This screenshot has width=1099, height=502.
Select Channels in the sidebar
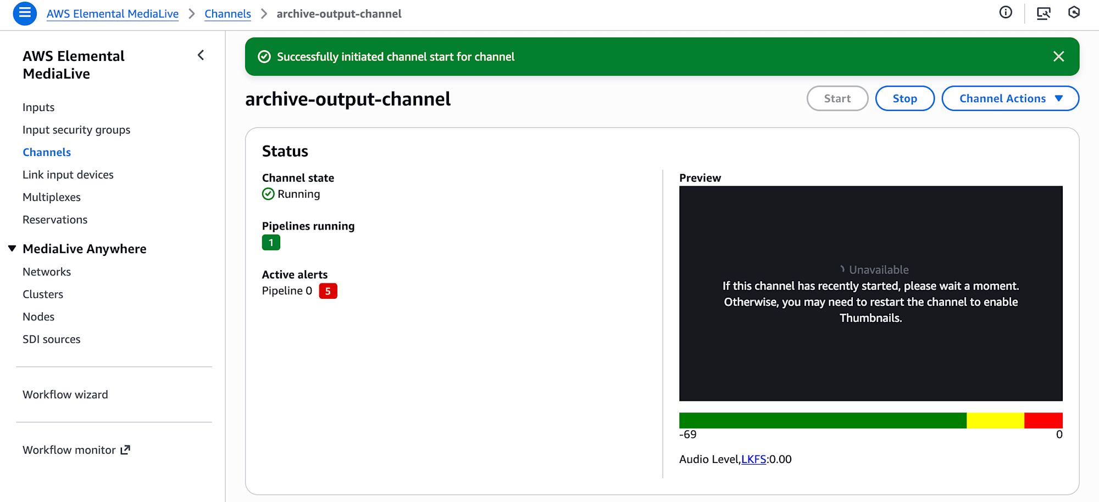[x=47, y=152]
